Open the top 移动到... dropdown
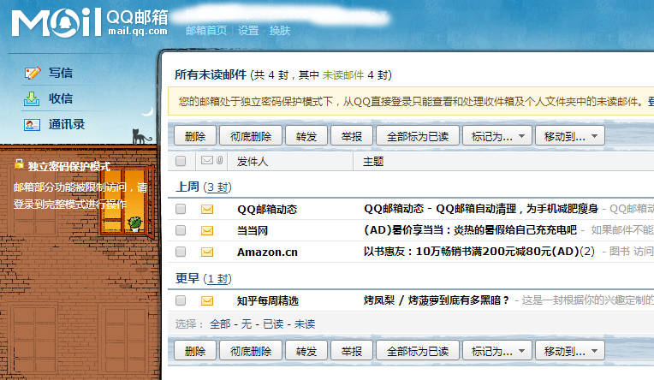This screenshot has height=380, width=654. point(570,136)
